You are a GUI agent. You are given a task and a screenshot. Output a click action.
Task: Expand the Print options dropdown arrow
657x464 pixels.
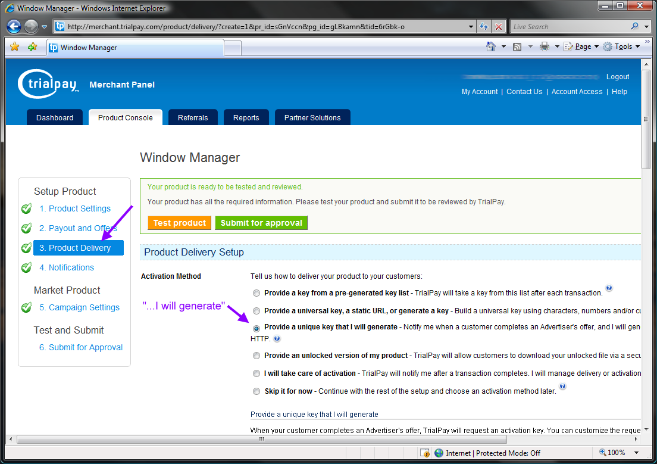557,46
